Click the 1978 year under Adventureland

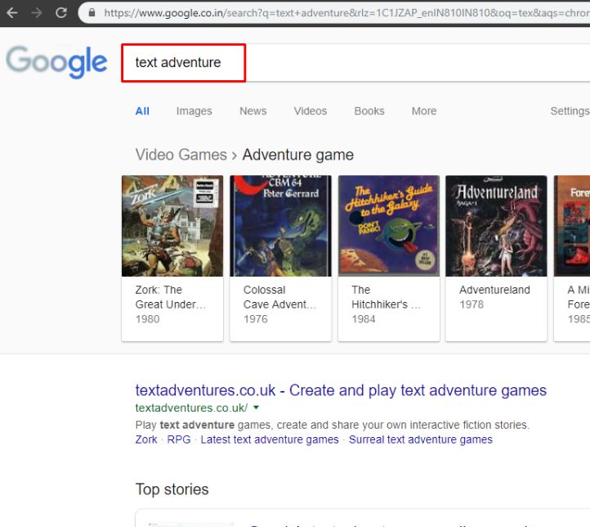(x=472, y=304)
